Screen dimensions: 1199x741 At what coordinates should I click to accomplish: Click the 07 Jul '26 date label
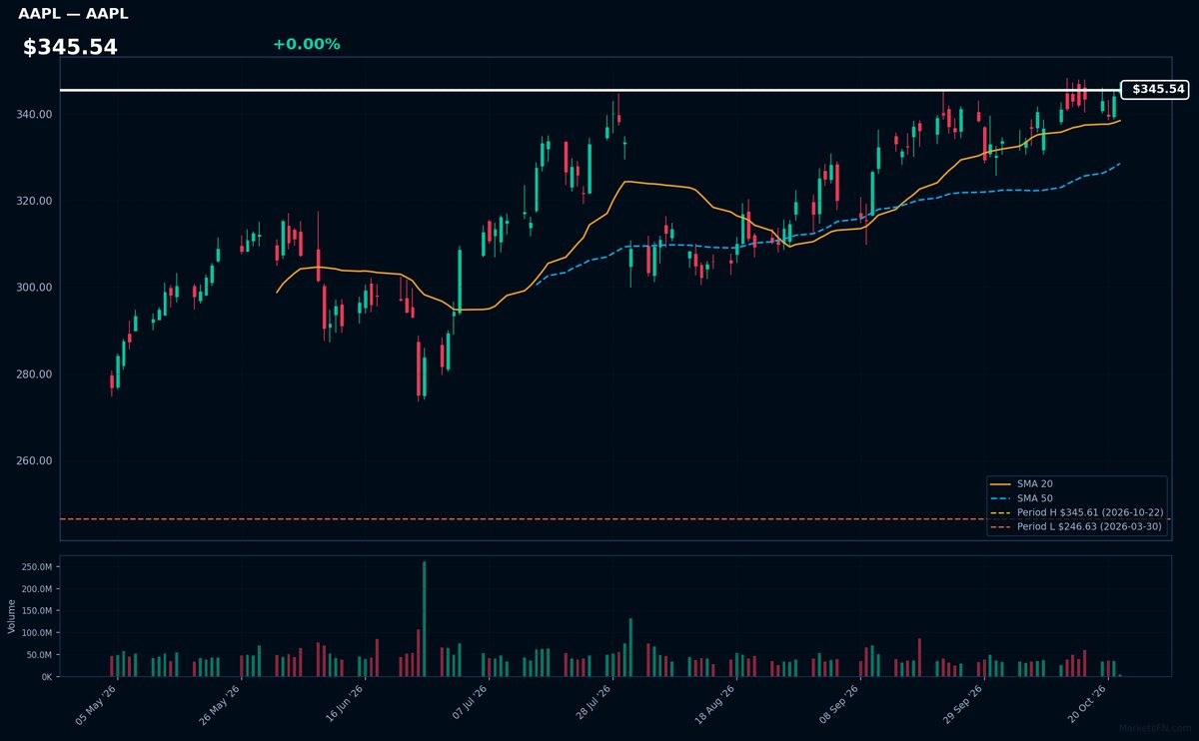[x=469, y=704]
